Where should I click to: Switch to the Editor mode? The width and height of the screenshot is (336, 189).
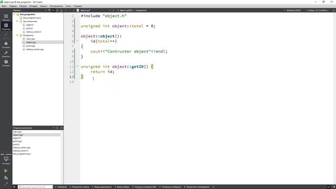(6, 26)
